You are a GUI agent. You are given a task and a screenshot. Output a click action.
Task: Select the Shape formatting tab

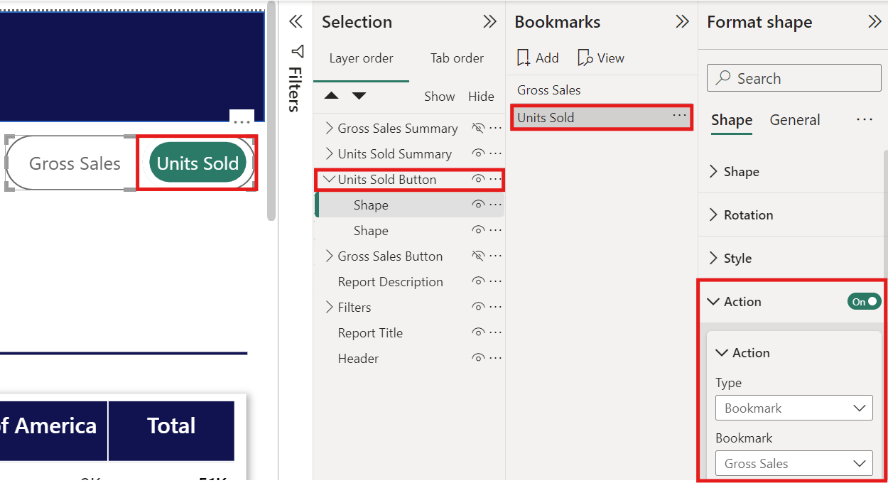pos(732,120)
